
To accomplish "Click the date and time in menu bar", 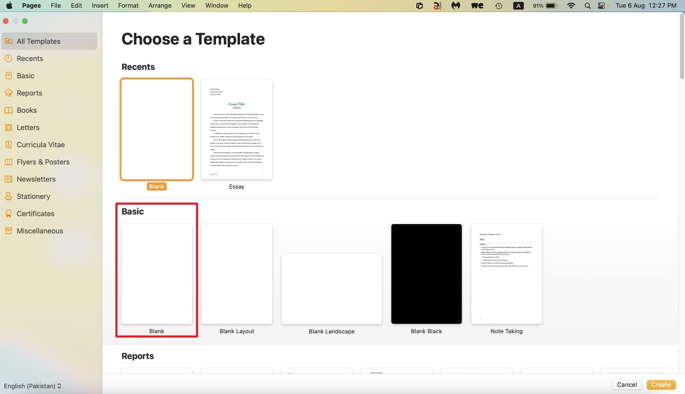I will coord(646,6).
